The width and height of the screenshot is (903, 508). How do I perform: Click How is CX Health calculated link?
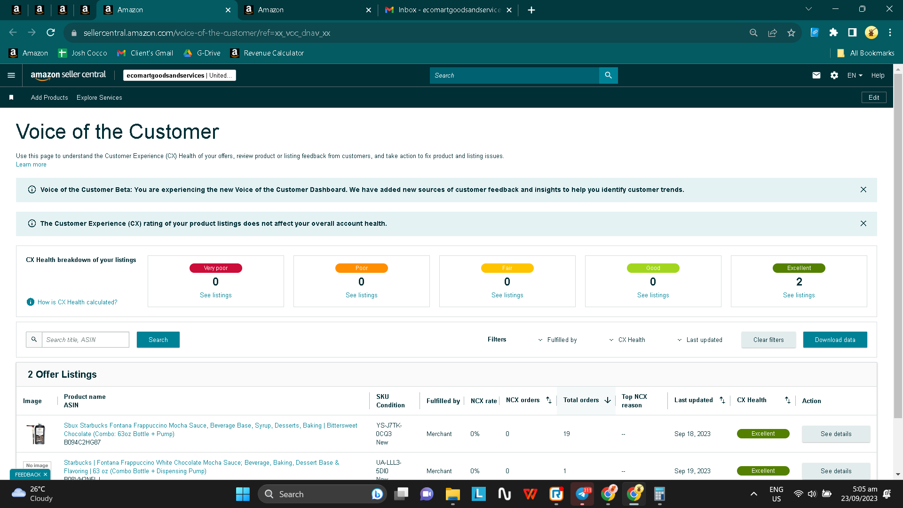point(78,302)
